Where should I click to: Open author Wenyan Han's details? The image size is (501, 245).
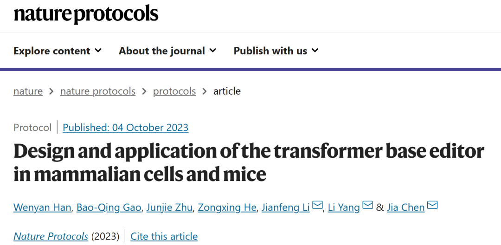coord(42,207)
